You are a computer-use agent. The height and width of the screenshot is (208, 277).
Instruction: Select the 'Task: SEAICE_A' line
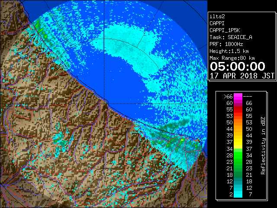231,37
